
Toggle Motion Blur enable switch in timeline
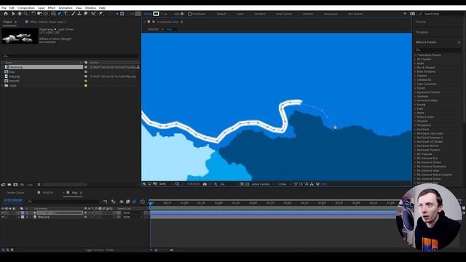tap(134, 202)
